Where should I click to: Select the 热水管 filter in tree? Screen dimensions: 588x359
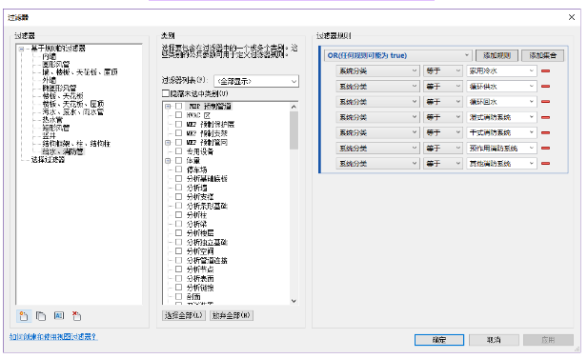click(52, 120)
